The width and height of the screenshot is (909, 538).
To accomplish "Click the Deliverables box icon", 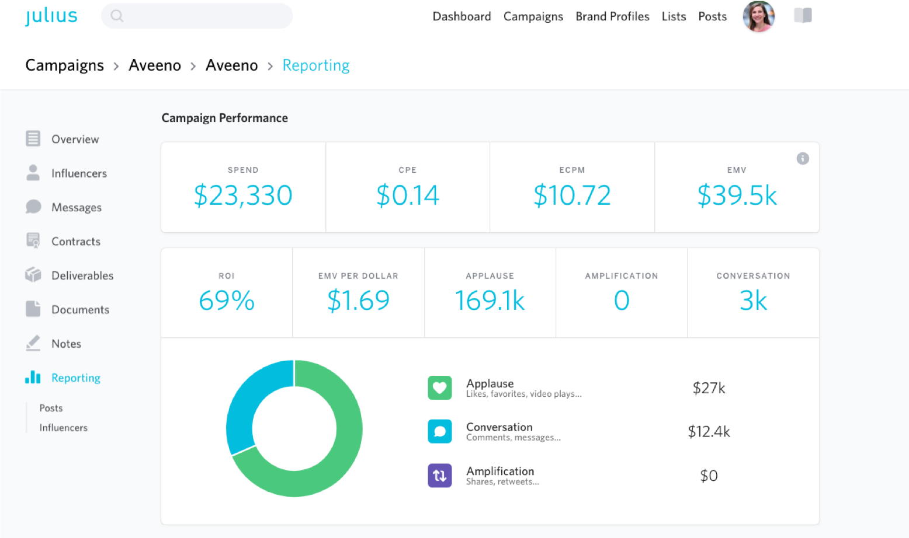I will click(x=33, y=275).
